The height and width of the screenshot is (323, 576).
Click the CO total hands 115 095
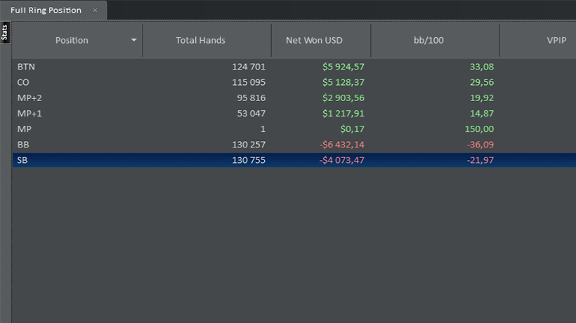[249, 82]
